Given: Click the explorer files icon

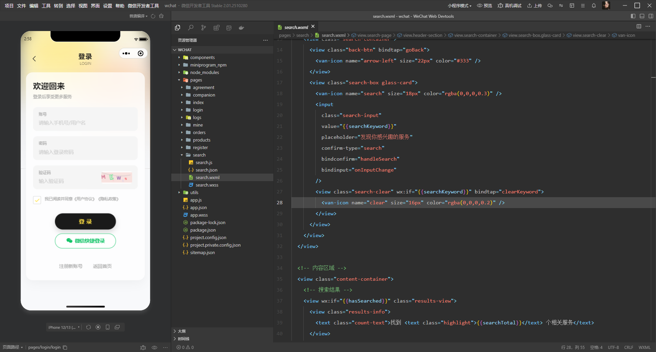Looking at the screenshot, I should click(x=178, y=28).
